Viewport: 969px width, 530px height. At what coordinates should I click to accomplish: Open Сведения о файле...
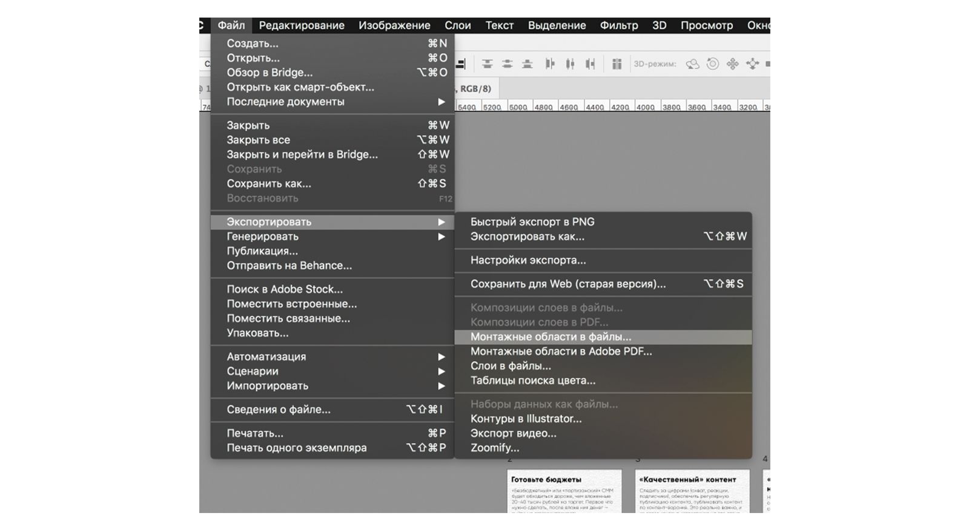[332, 410]
